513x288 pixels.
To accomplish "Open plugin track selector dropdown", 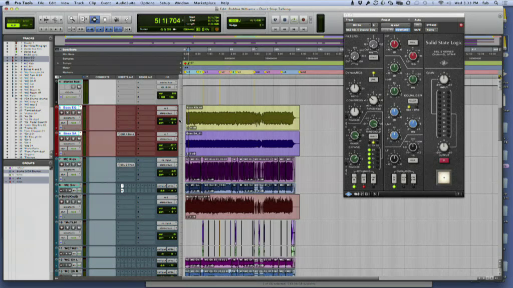I will (358, 25).
